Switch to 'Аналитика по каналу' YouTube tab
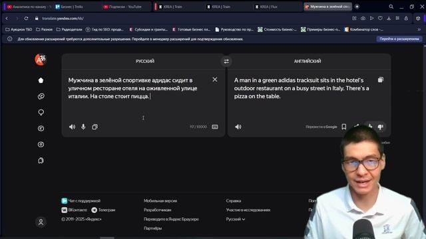The image size is (426, 239). point(29,7)
